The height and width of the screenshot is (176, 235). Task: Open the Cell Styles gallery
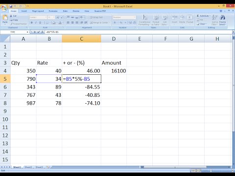pos(164,20)
